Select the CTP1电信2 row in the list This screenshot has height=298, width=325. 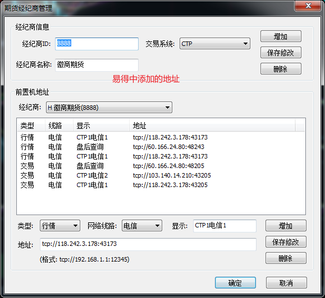161,175
